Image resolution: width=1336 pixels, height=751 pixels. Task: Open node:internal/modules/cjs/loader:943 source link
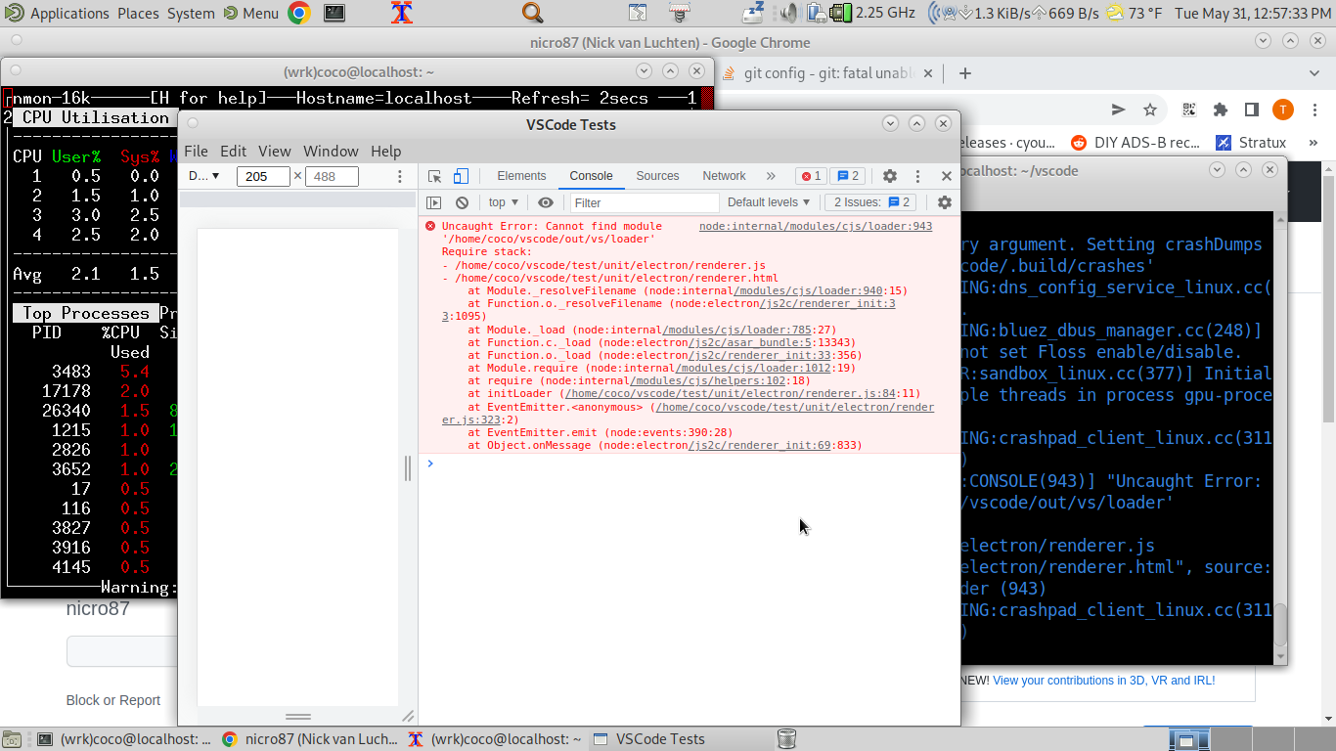(816, 226)
